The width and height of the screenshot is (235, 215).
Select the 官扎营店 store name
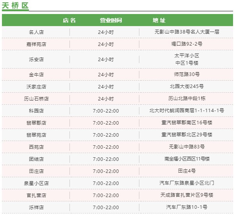[x=36, y=195]
